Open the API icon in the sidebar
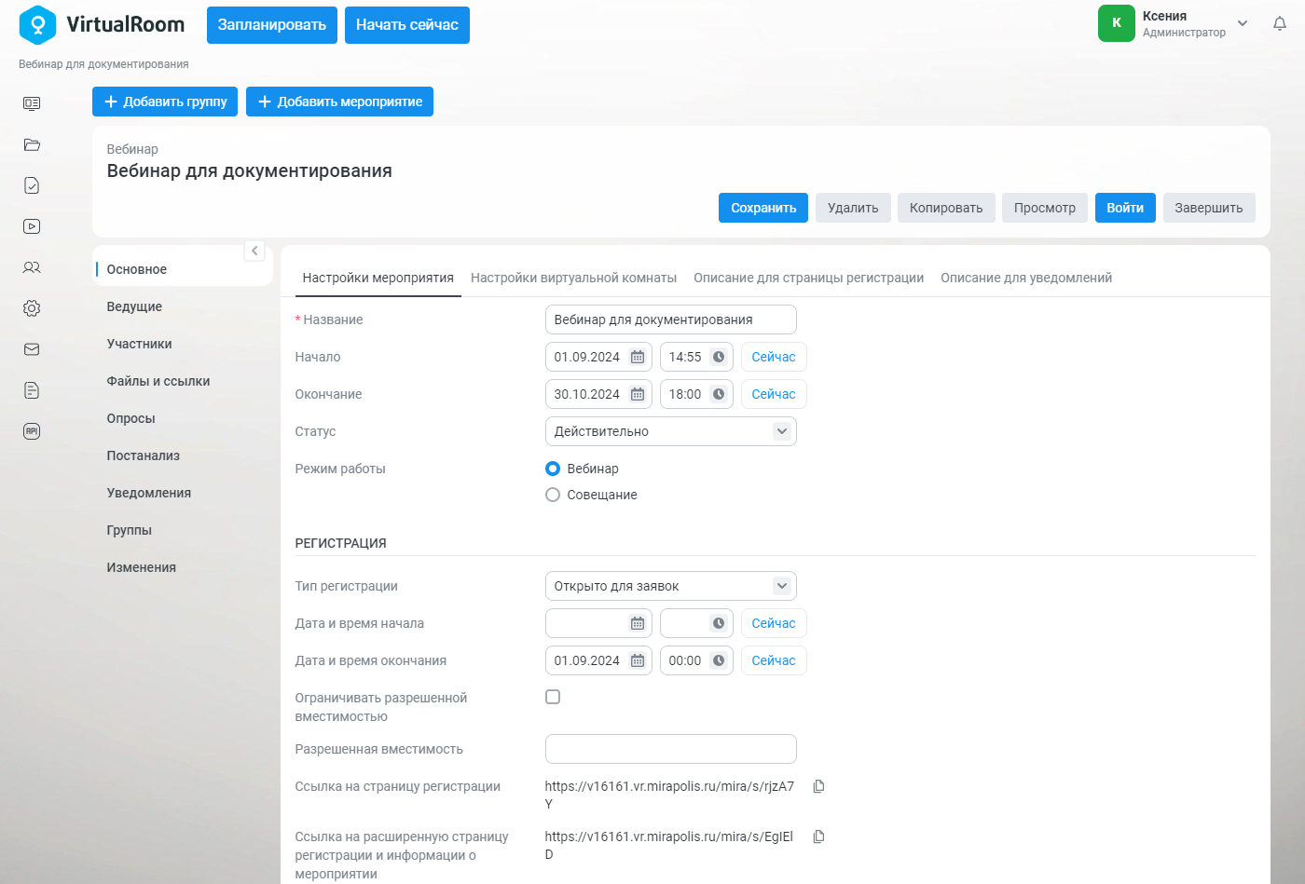The image size is (1305, 884). point(32,431)
